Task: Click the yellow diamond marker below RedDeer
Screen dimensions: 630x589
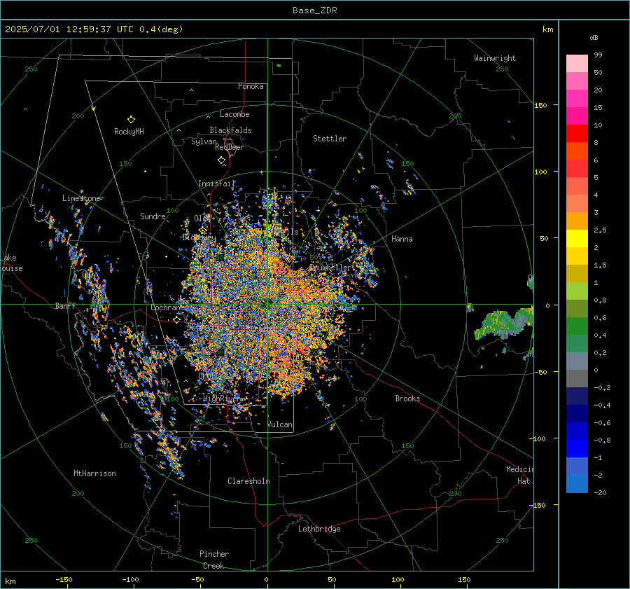Action: [221, 160]
